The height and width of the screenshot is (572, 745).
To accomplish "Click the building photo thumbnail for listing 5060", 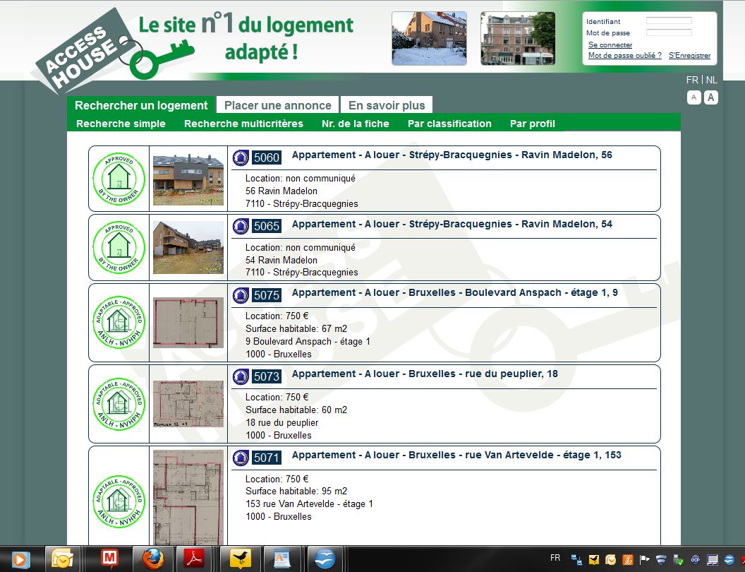I will pyautogui.click(x=188, y=179).
